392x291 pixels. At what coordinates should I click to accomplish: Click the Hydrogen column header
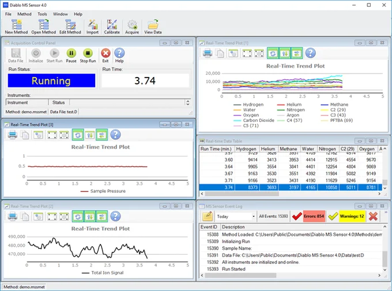[246, 149]
